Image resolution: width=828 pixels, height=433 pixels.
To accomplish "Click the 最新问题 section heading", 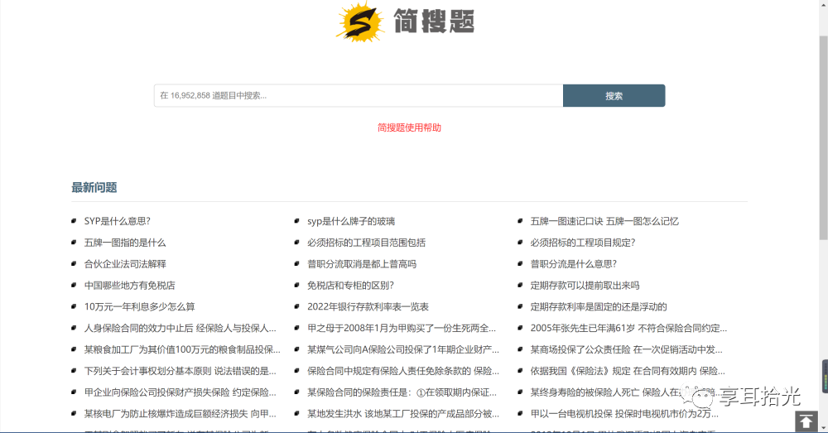I will 94,187.
